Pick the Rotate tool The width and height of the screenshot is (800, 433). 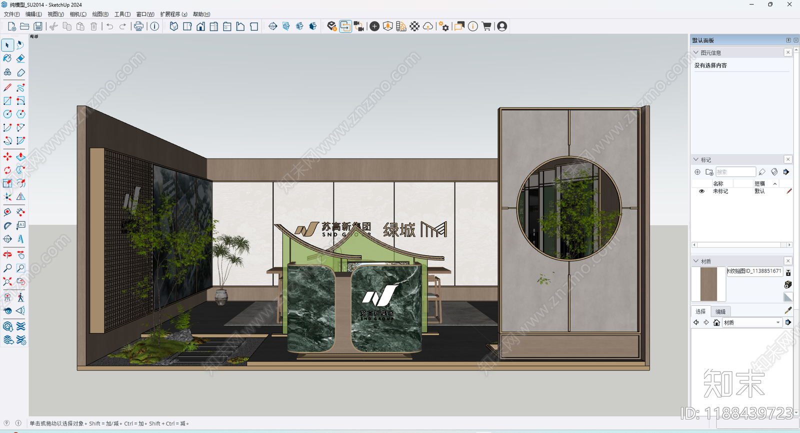[7, 170]
